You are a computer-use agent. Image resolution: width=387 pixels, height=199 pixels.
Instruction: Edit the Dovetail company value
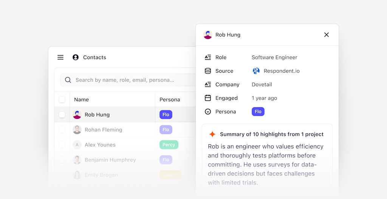click(x=262, y=84)
